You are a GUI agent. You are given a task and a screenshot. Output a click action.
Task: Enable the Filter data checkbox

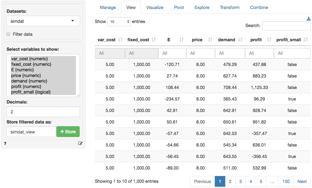pos(8,34)
